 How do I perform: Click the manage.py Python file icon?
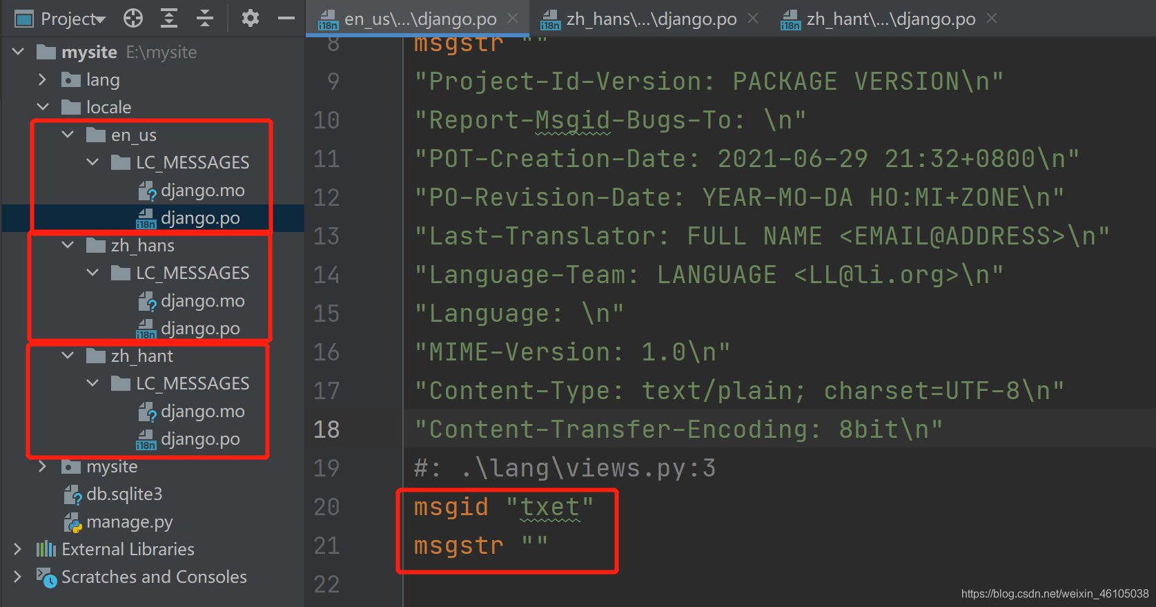point(72,522)
